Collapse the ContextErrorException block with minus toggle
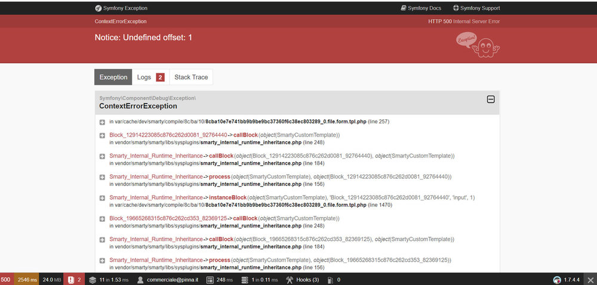The image size is (597, 285). point(491,99)
